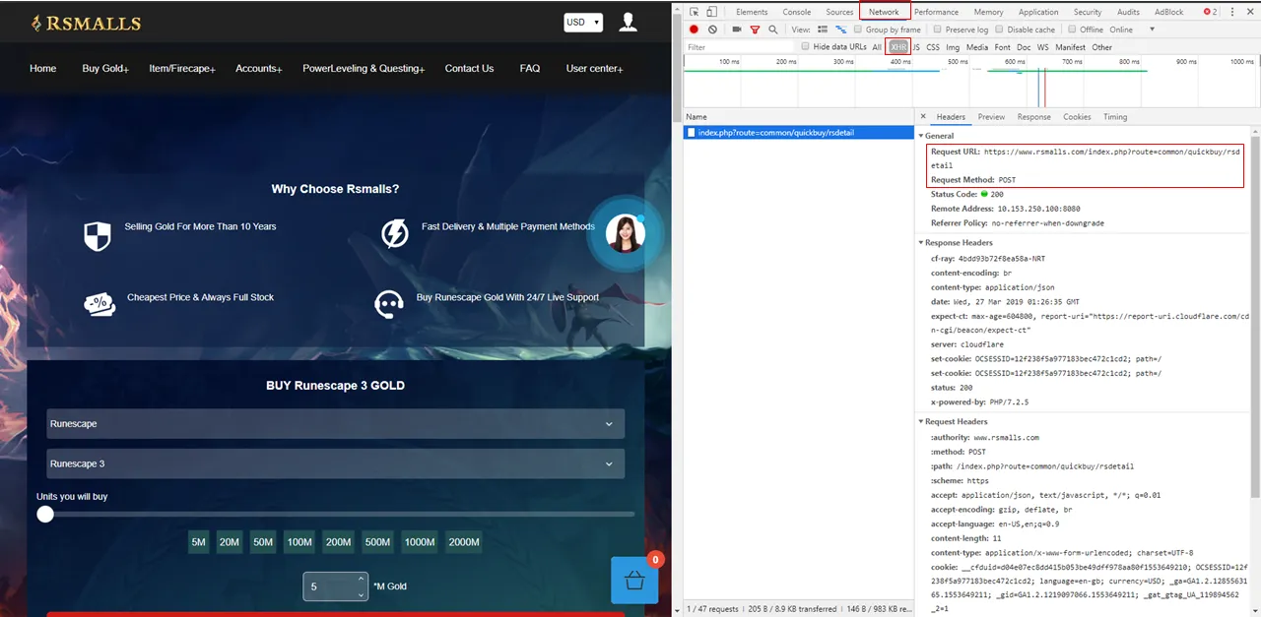Switch to the Console tab

pos(796,12)
